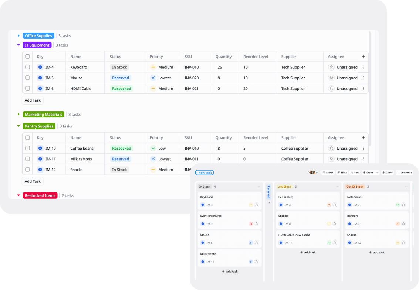Click assignee icon on Stickers card
The width and height of the screenshot is (419, 290).
click(335, 224)
